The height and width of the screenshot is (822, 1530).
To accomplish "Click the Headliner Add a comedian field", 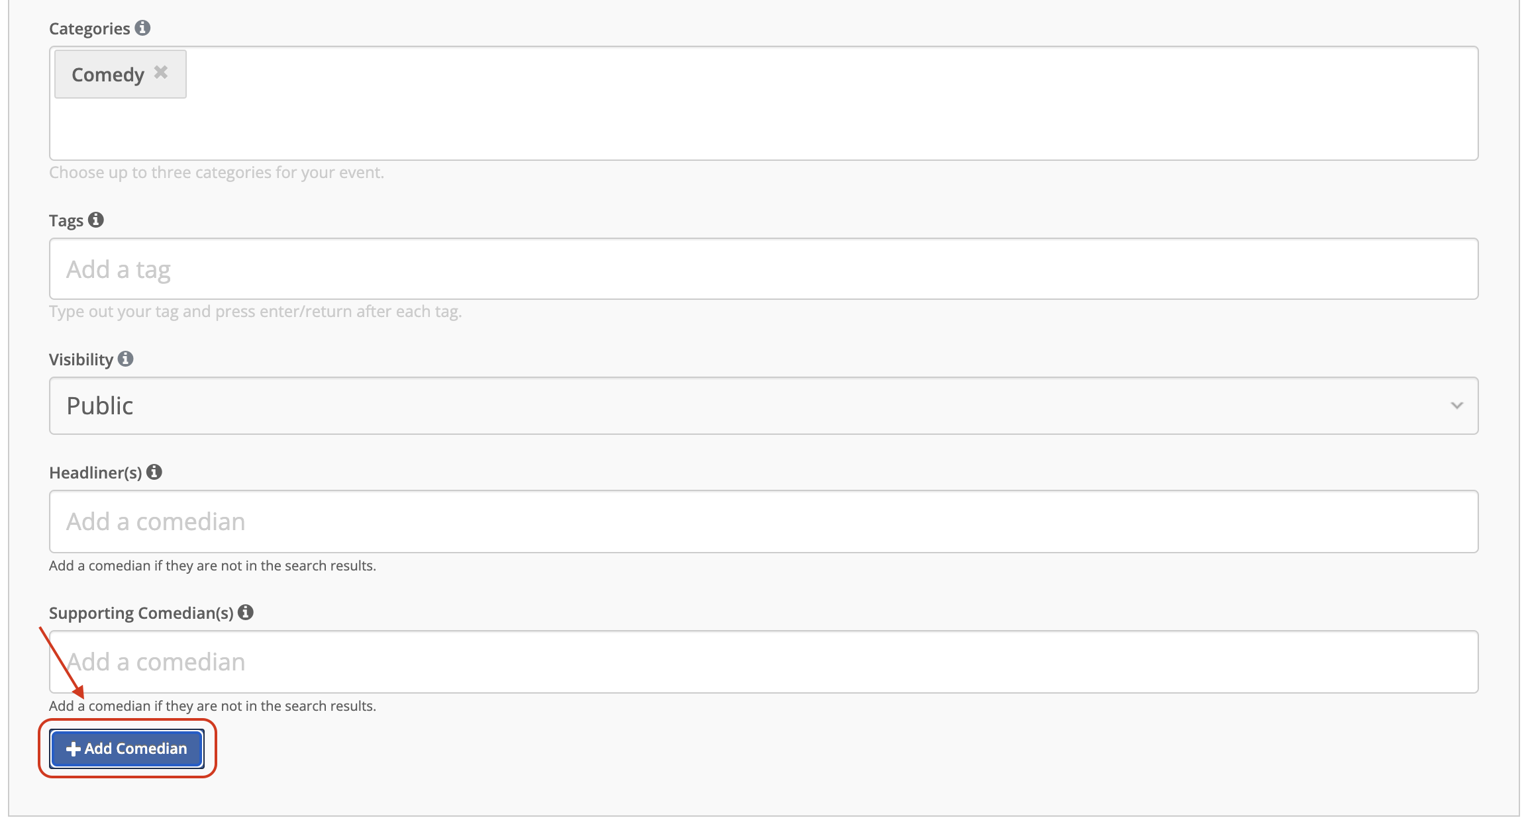I will [764, 522].
